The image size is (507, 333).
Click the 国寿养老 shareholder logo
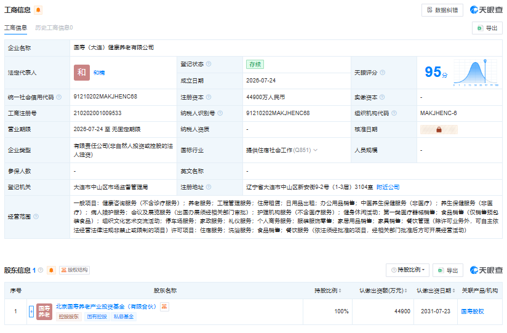pos(44,311)
